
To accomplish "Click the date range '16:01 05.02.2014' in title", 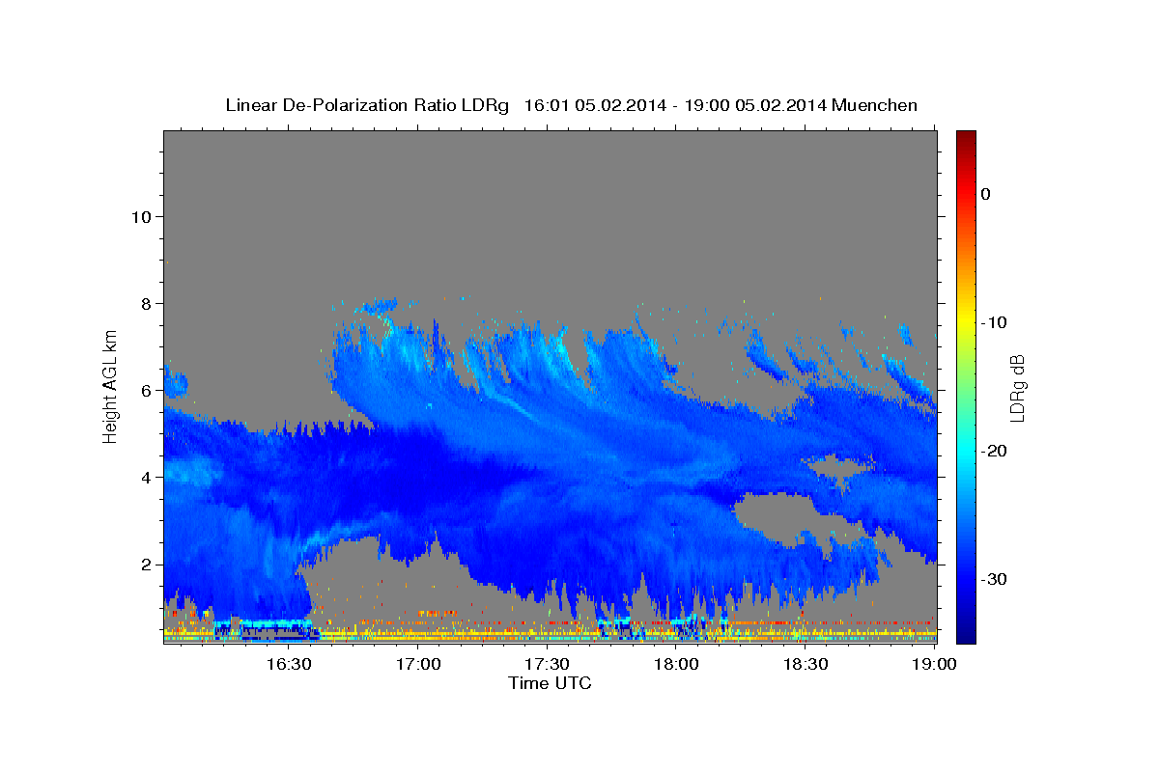I will pyautogui.click(x=595, y=105).
